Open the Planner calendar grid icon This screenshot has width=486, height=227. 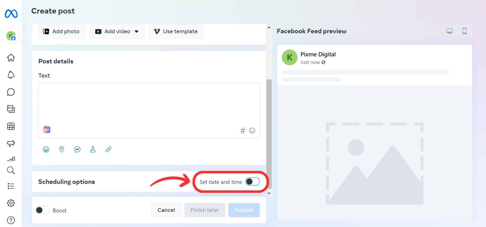11,126
